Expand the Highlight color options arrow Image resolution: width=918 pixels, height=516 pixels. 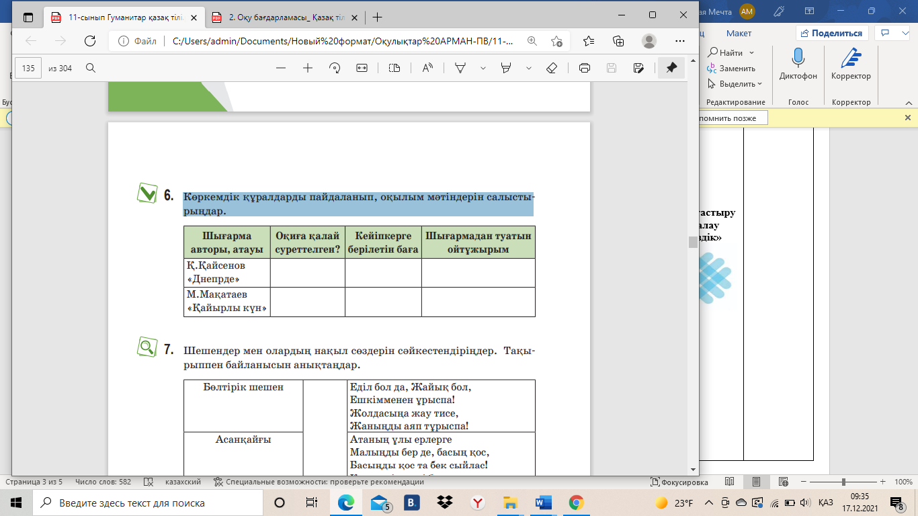pos(529,68)
